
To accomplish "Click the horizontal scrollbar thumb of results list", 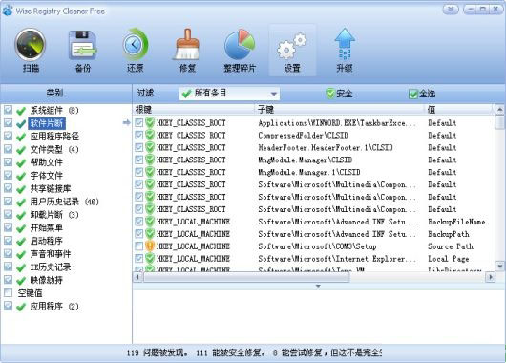I will pyautogui.click(x=246, y=277).
